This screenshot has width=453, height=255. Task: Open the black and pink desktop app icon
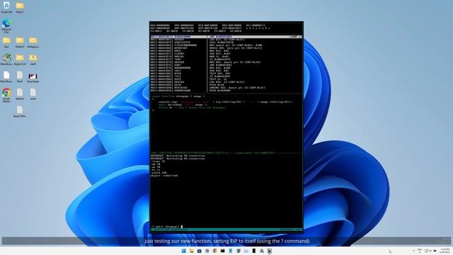coord(33,77)
